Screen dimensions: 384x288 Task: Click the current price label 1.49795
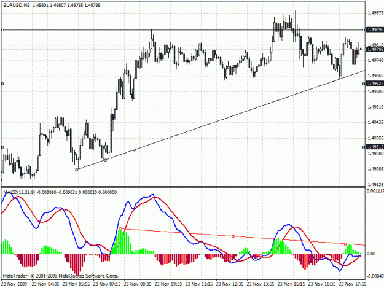click(x=375, y=49)
